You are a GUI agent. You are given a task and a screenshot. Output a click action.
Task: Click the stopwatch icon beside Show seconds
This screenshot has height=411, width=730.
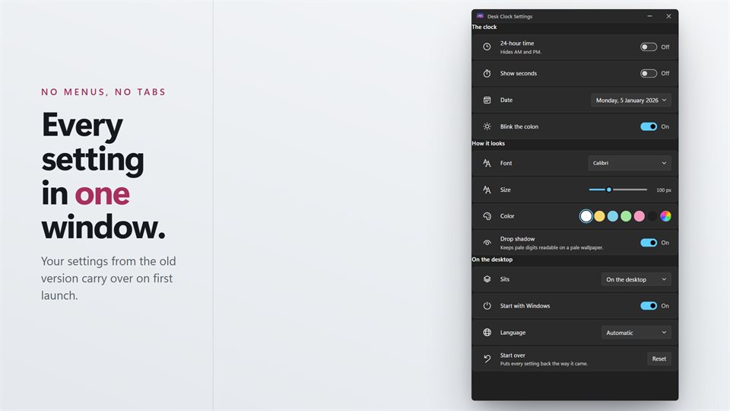(x=487, y=73)
